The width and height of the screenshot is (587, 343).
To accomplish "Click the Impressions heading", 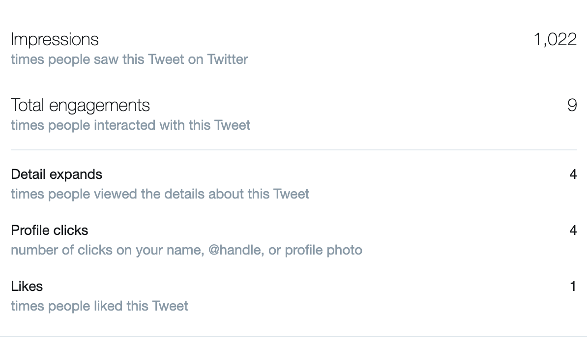I will [55, 39].
